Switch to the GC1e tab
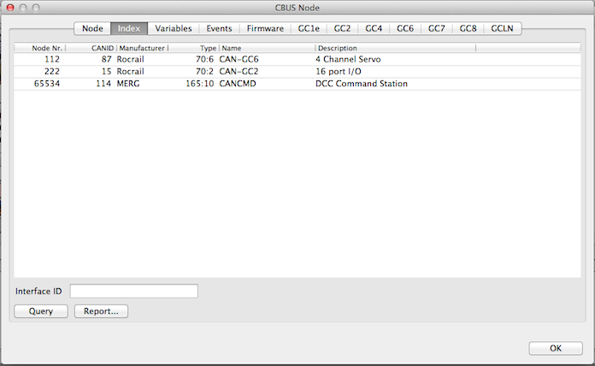Screen dimensions: 595x366 (309, 28)
